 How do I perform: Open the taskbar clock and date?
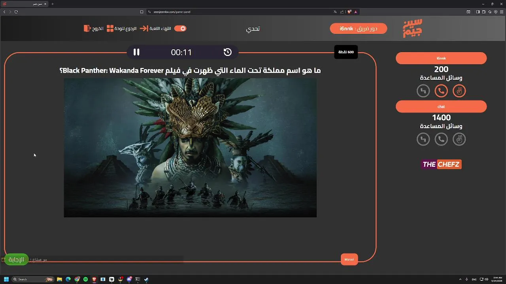point(497,279)
